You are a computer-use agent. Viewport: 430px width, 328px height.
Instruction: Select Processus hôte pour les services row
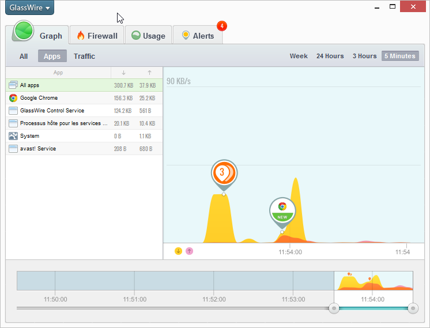[84, 123]
